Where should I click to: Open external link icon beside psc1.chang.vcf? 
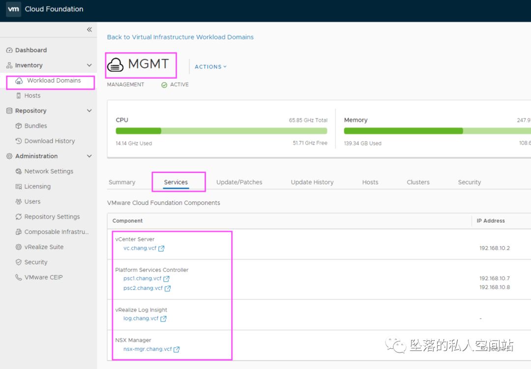click(166, 279)
